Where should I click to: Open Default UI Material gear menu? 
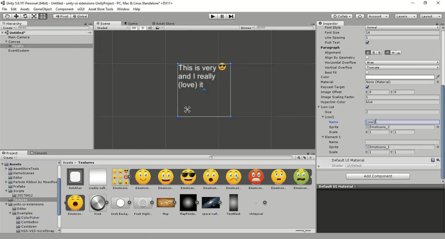438,160
